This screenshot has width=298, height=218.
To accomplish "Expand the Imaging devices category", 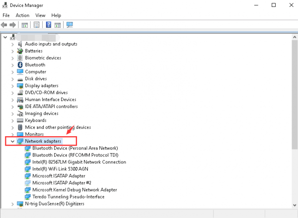I will [x=12, y=114].
